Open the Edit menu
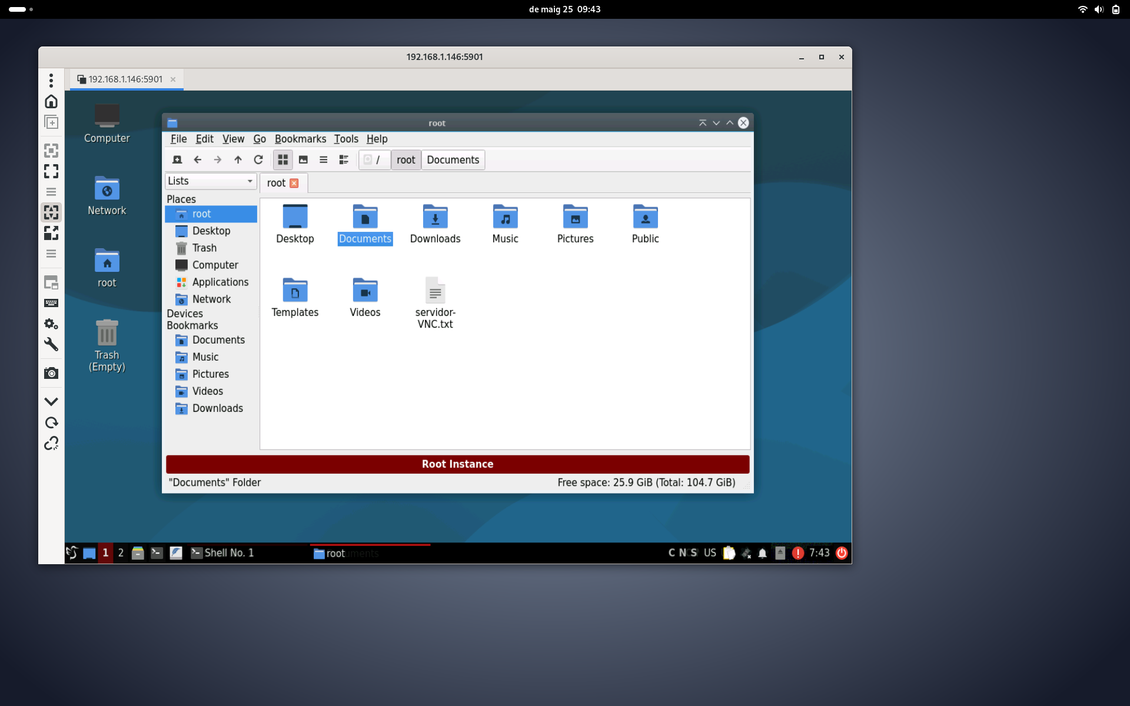 tap(204, 139)
